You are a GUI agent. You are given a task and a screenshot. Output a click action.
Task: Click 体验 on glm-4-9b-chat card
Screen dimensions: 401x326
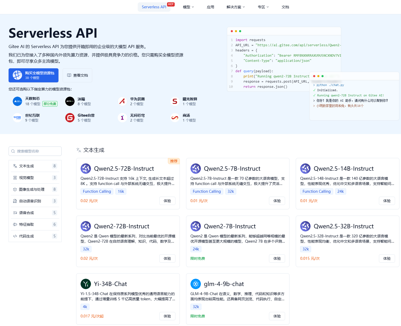[x=277, y=316]
